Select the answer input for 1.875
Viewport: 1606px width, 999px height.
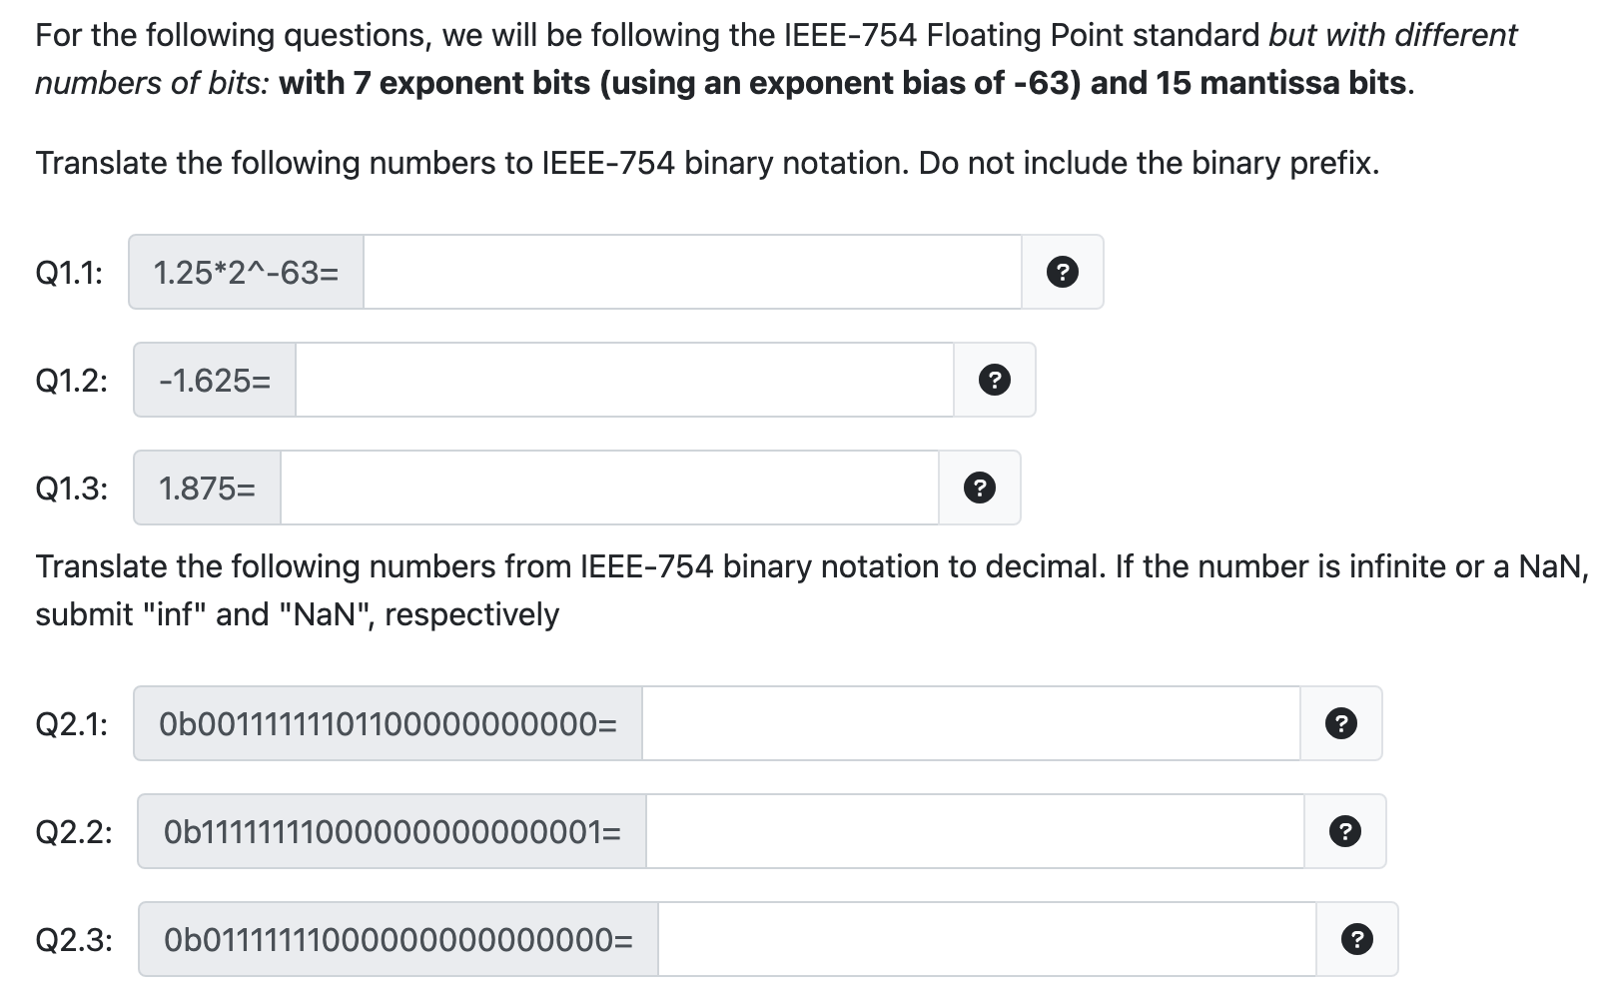609,488
